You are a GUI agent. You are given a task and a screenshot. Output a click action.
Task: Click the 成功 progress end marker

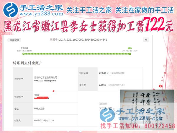130,54
